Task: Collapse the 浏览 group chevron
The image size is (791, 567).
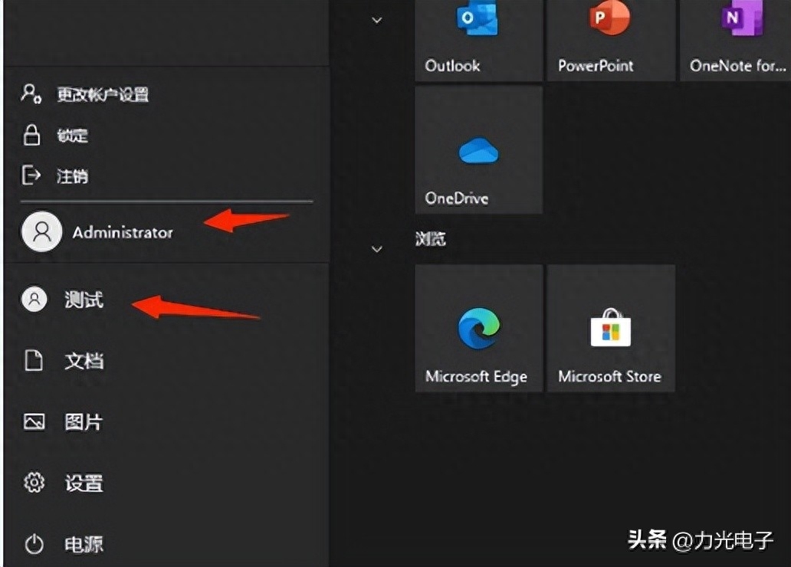Action: click(376, 249)
